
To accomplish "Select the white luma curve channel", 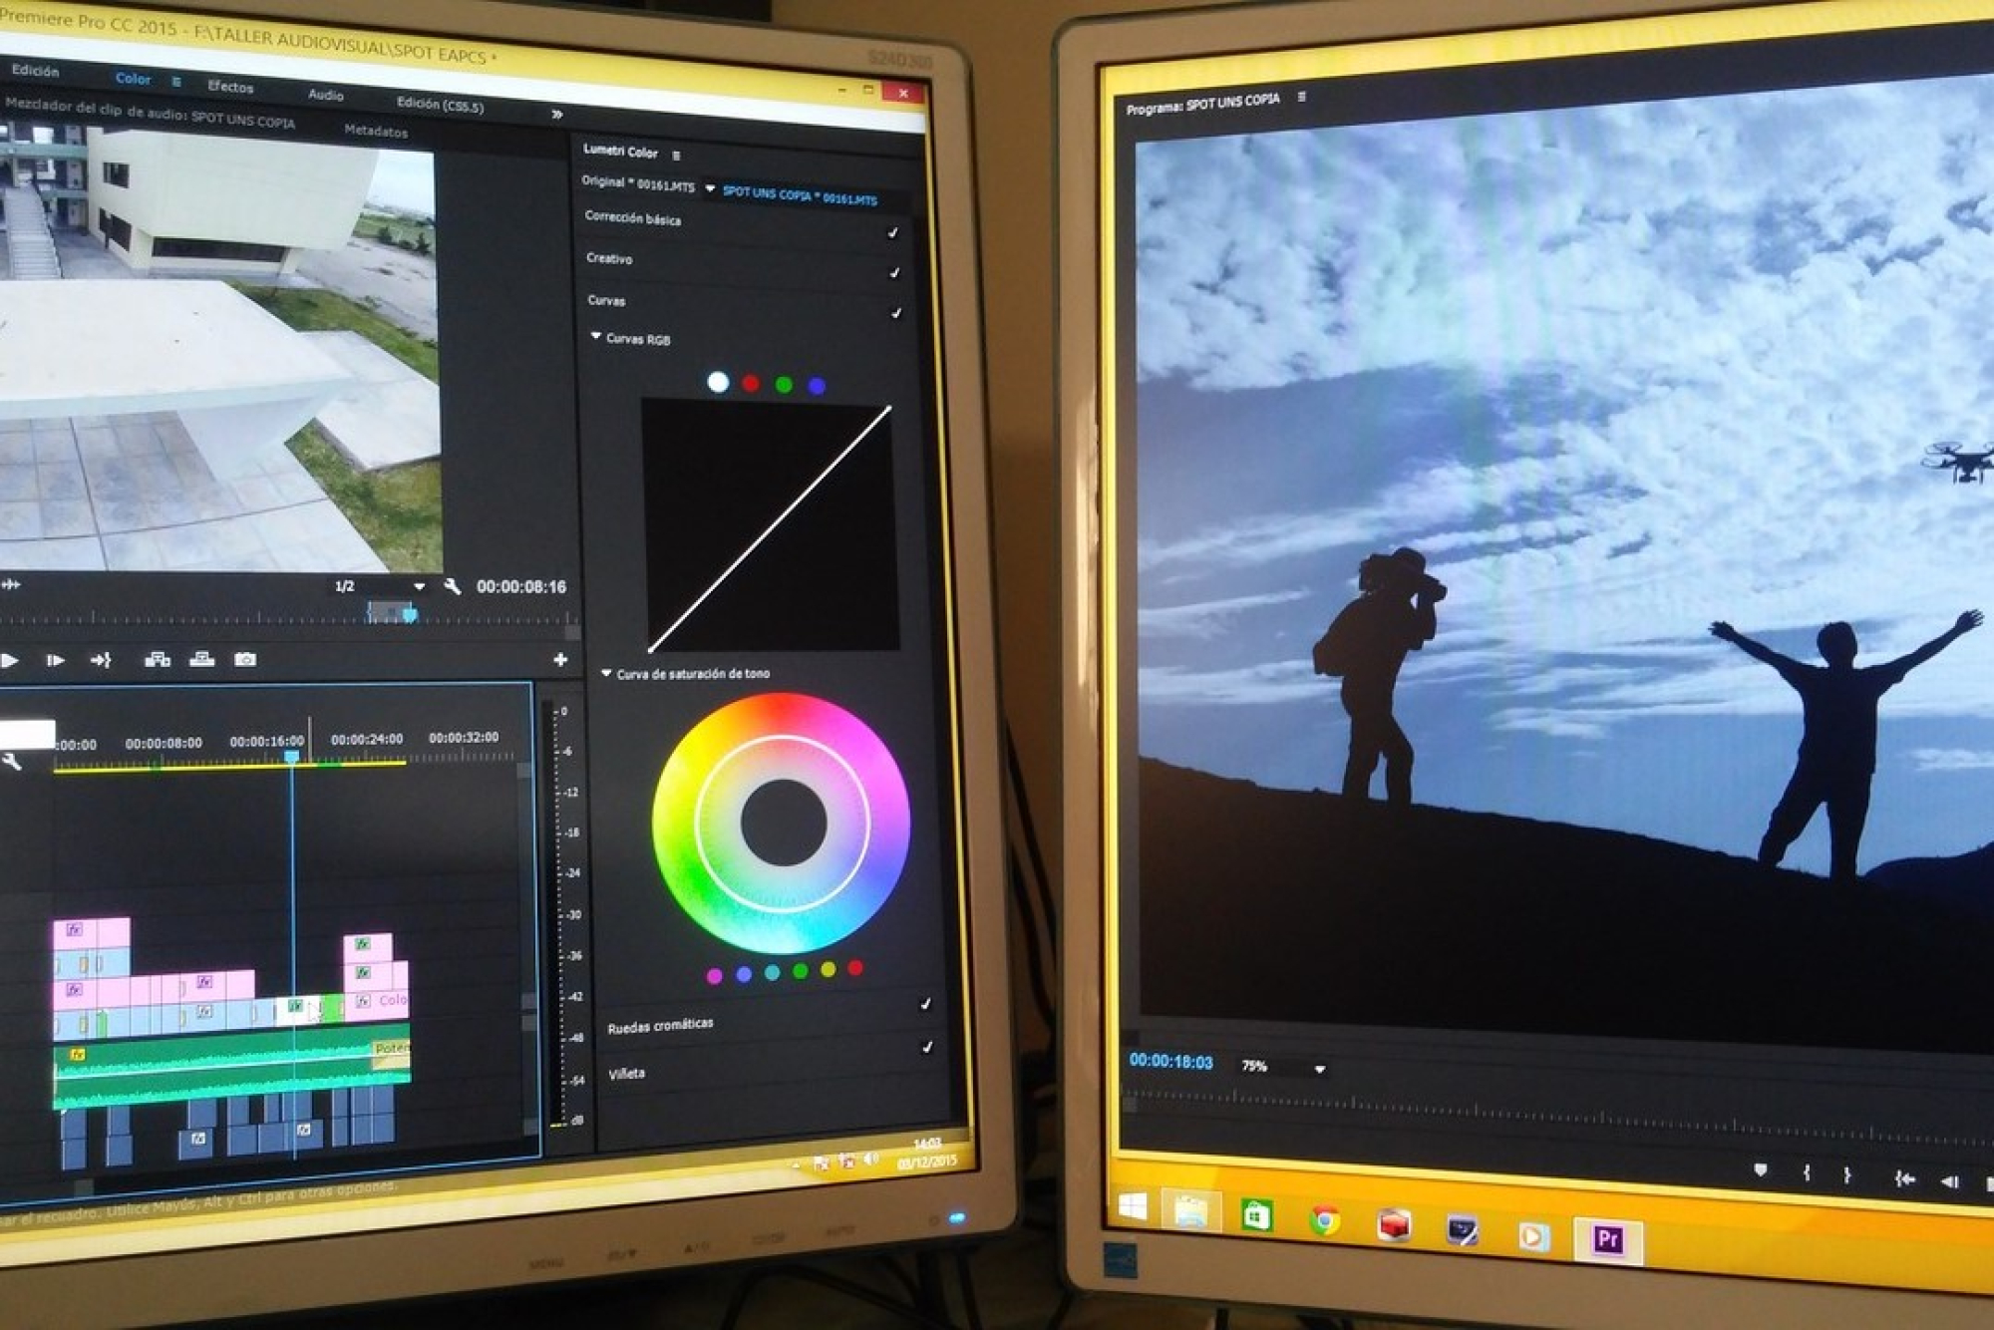I will pos(718,382).
